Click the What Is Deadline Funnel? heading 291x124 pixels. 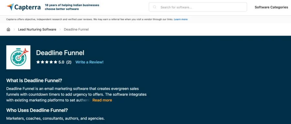click(x=34, y=81)
